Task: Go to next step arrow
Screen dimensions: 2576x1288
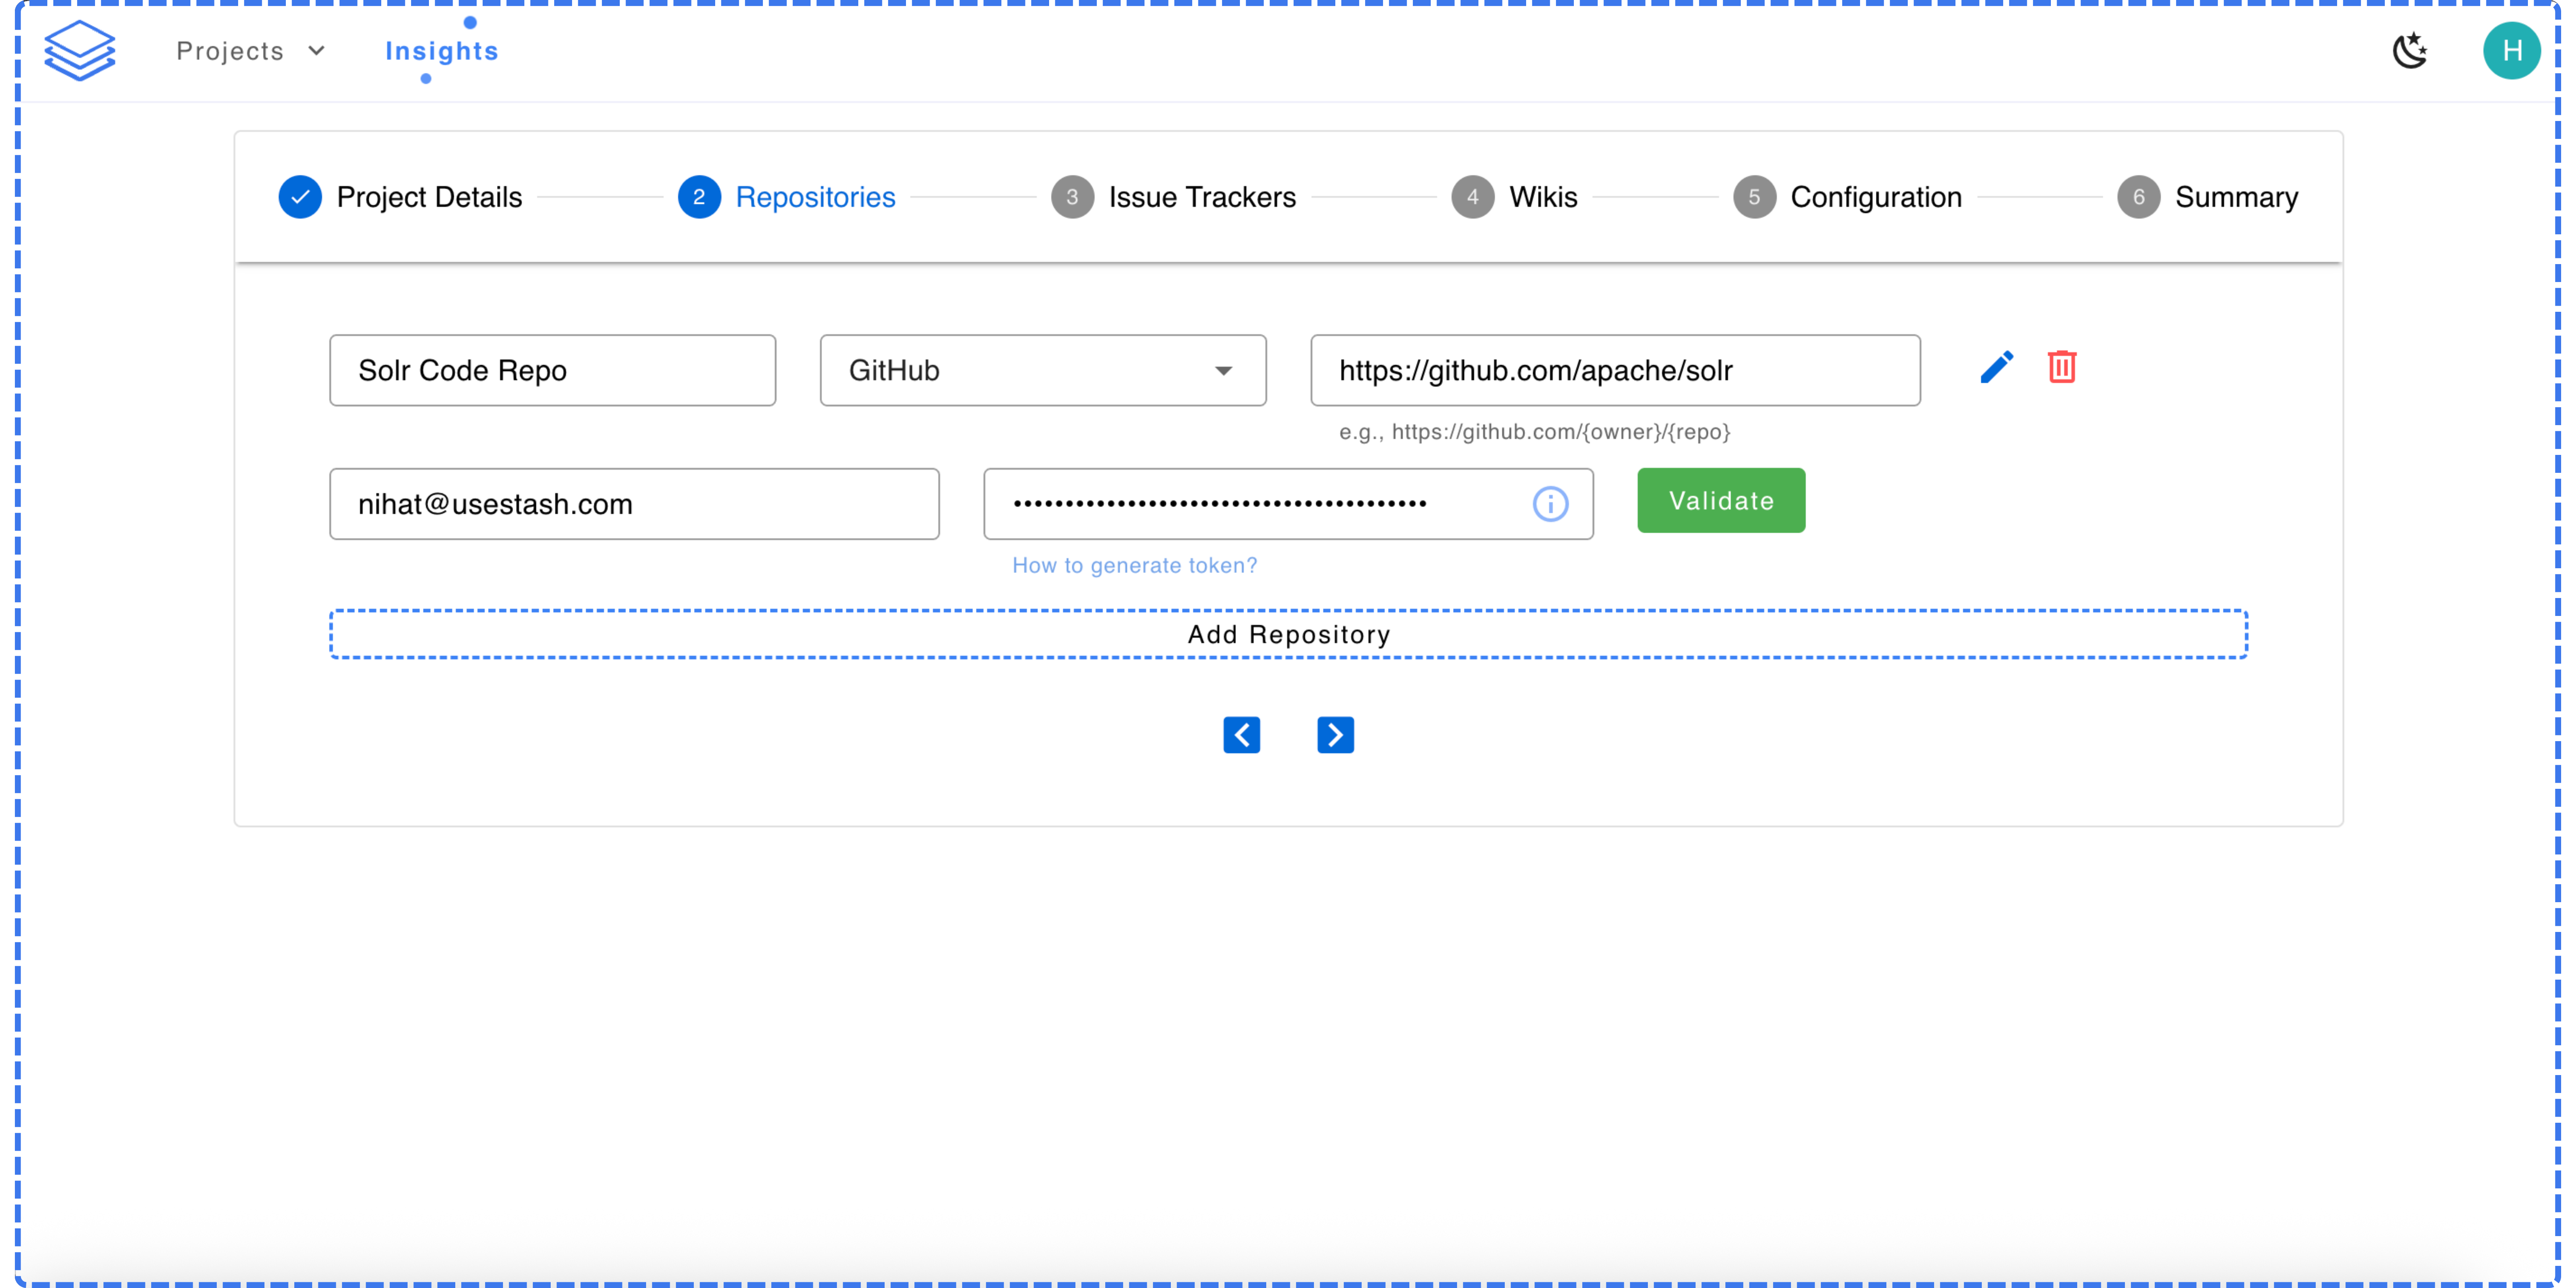Action: pos(1335,735)
